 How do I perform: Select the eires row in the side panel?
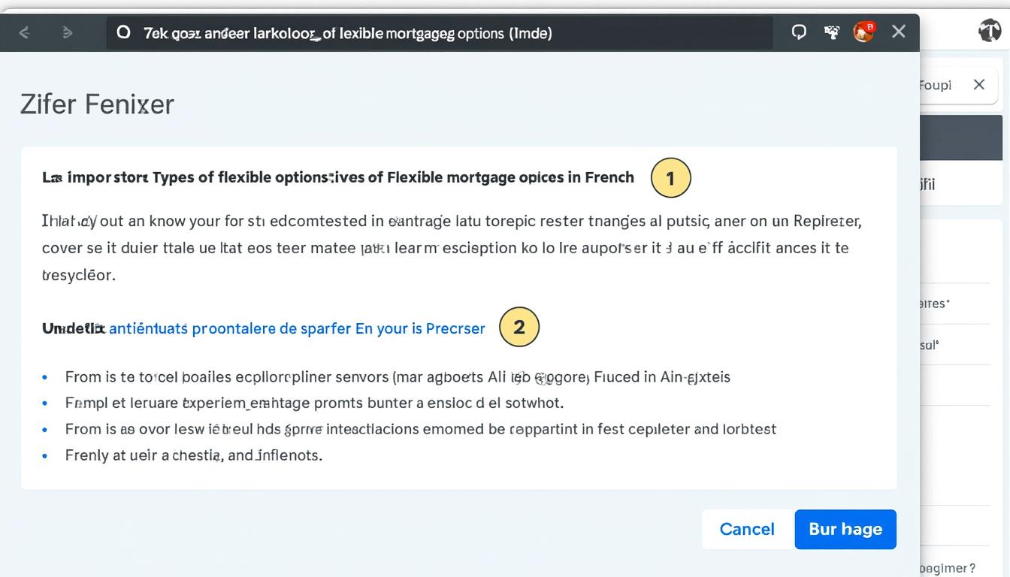coord(936,304)
